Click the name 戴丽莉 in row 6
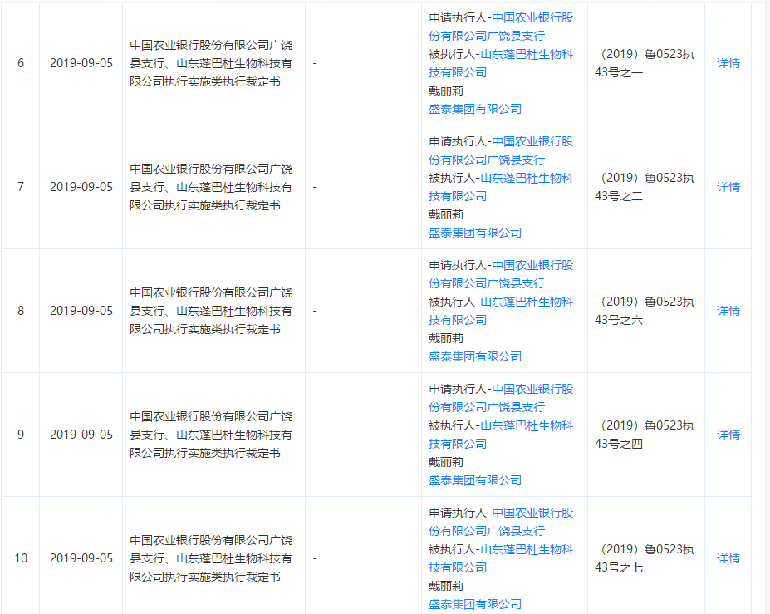770x614 pixels. (x=446, y=91)
